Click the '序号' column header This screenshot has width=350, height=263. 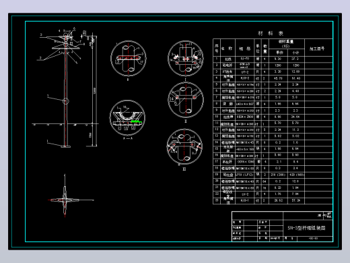click(217, 49)
